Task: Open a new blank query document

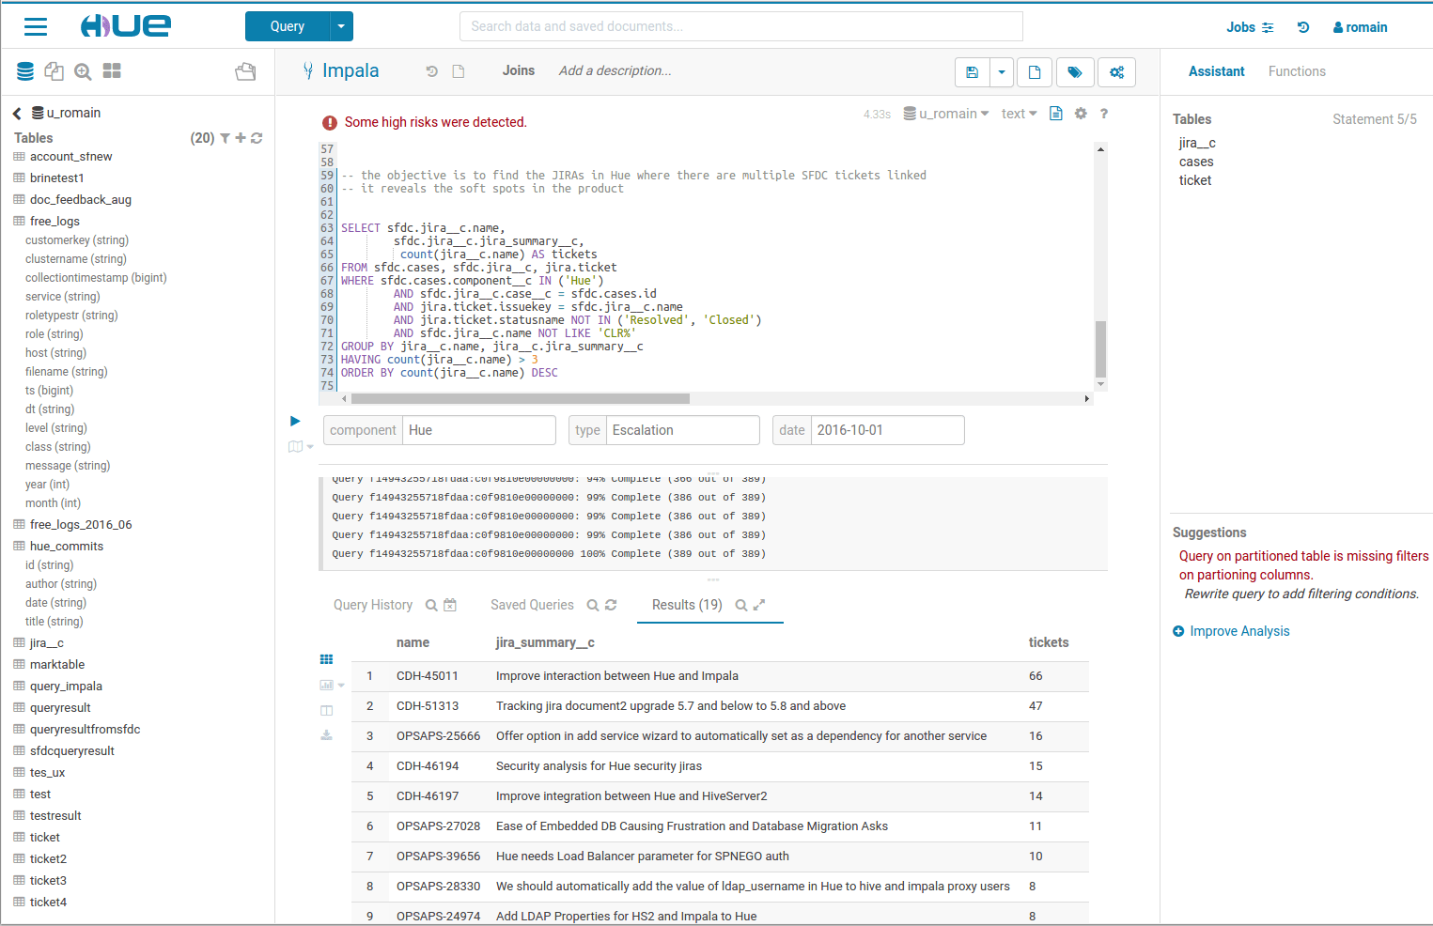Action: 1035,72
